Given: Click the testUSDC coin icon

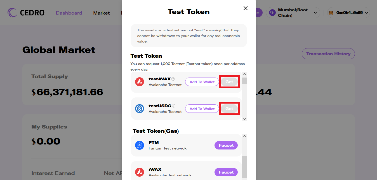Looking at the screenshot, I should [139, 109].
